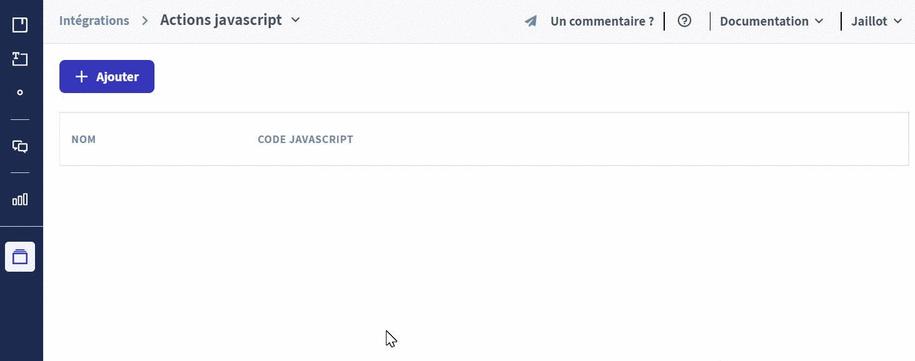Open the question mark help icon
This screenshot has height=361, width=915.
click(x=685, y=21)
